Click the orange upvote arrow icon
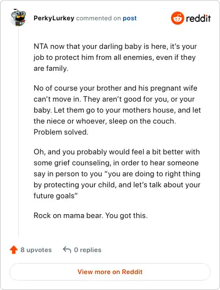This screenshot has height=290, width=220. coord(14,250)
